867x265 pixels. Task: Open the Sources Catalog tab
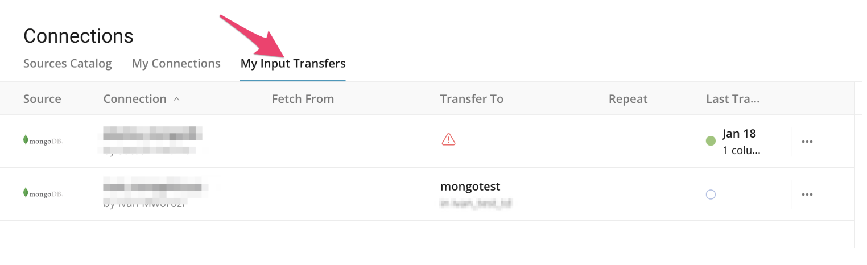pos(68,63)
